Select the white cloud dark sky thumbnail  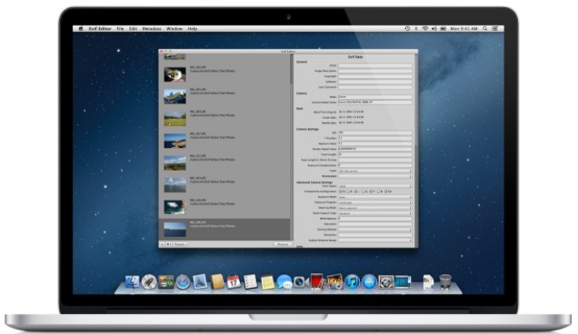[x=174, y=207]
